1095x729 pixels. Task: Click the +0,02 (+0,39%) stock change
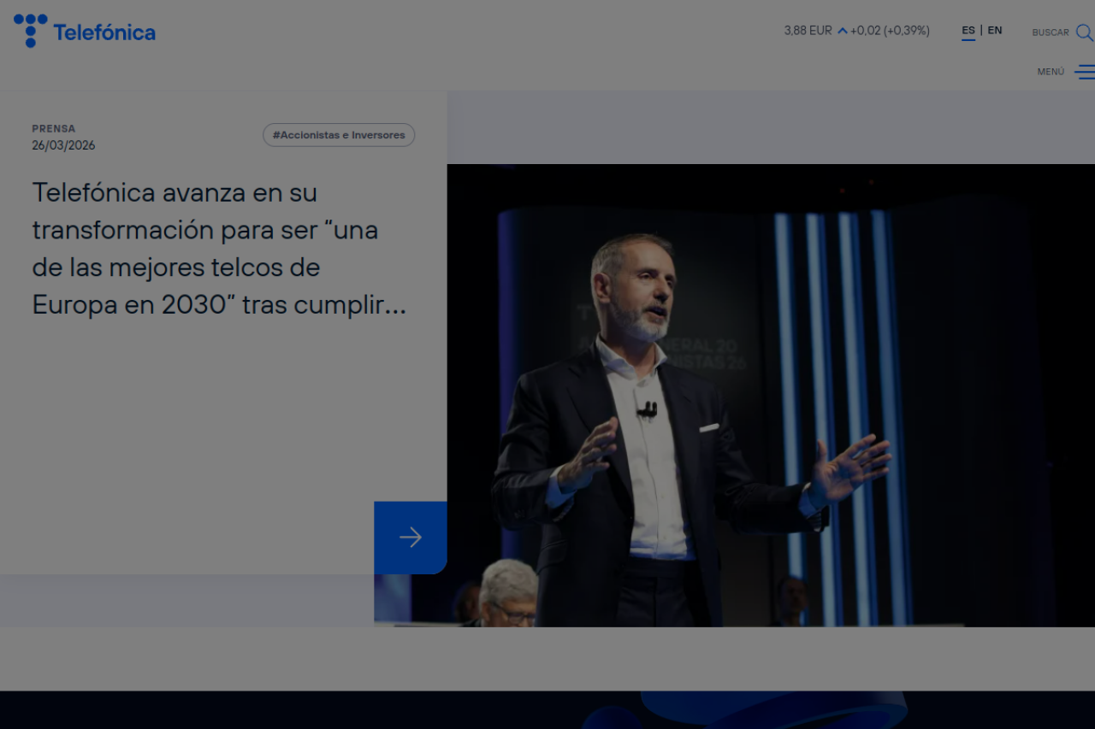click(890, 31)
